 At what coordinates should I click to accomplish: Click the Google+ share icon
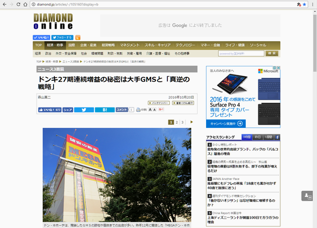coord(161,110)
